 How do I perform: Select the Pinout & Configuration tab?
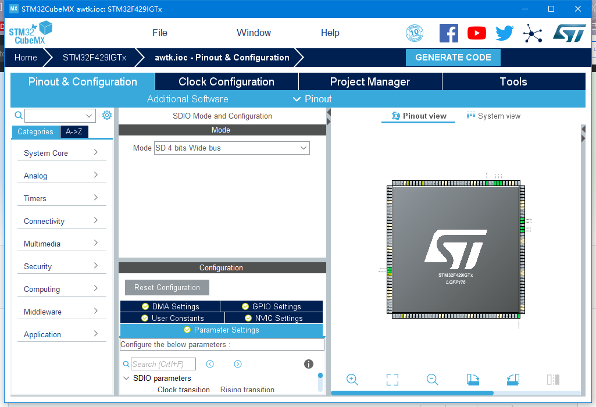coord(83,82)
